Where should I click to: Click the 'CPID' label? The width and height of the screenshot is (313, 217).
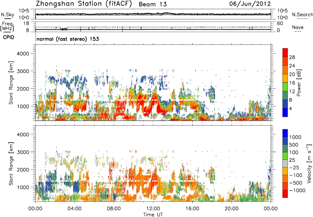9,37
